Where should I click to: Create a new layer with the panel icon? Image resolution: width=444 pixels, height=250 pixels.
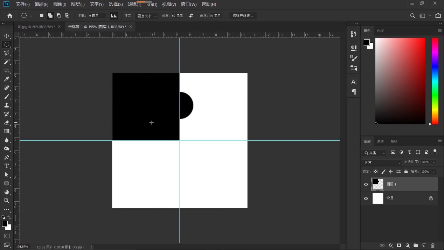(x=424, y=245)
